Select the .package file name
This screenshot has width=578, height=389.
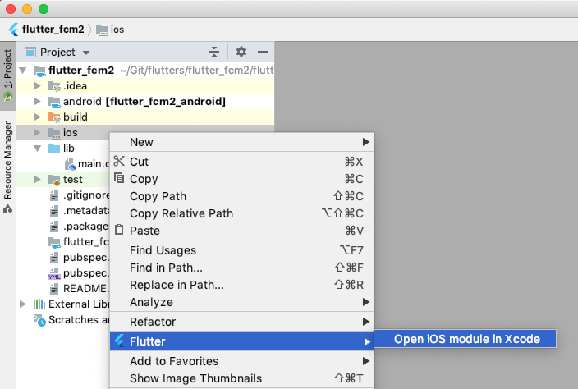coord(86,227)
